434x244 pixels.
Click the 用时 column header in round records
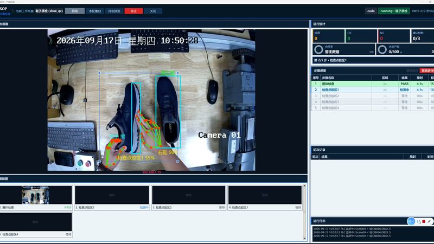pos(413,157)
